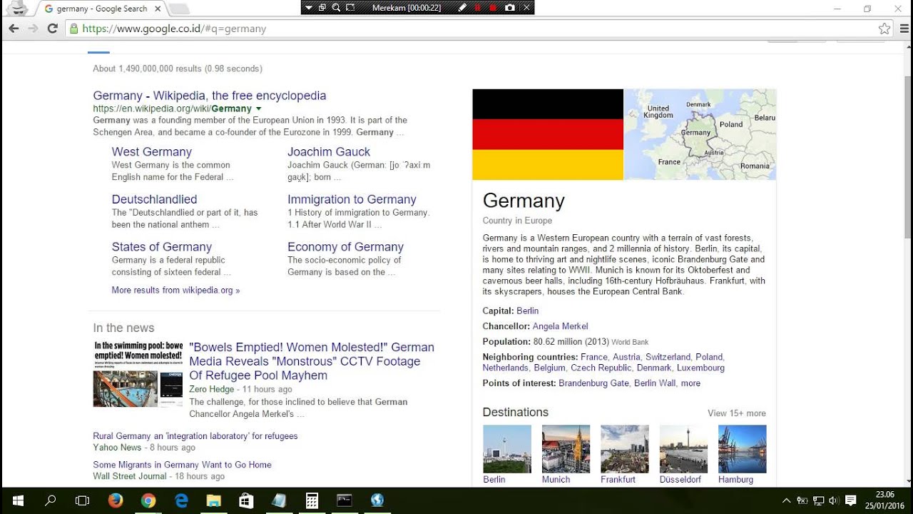Open 'Germany - Wikipedia, the free encyclopedia' result
Viewport: 913px width, 514px height.
click(x=210, y=96)
